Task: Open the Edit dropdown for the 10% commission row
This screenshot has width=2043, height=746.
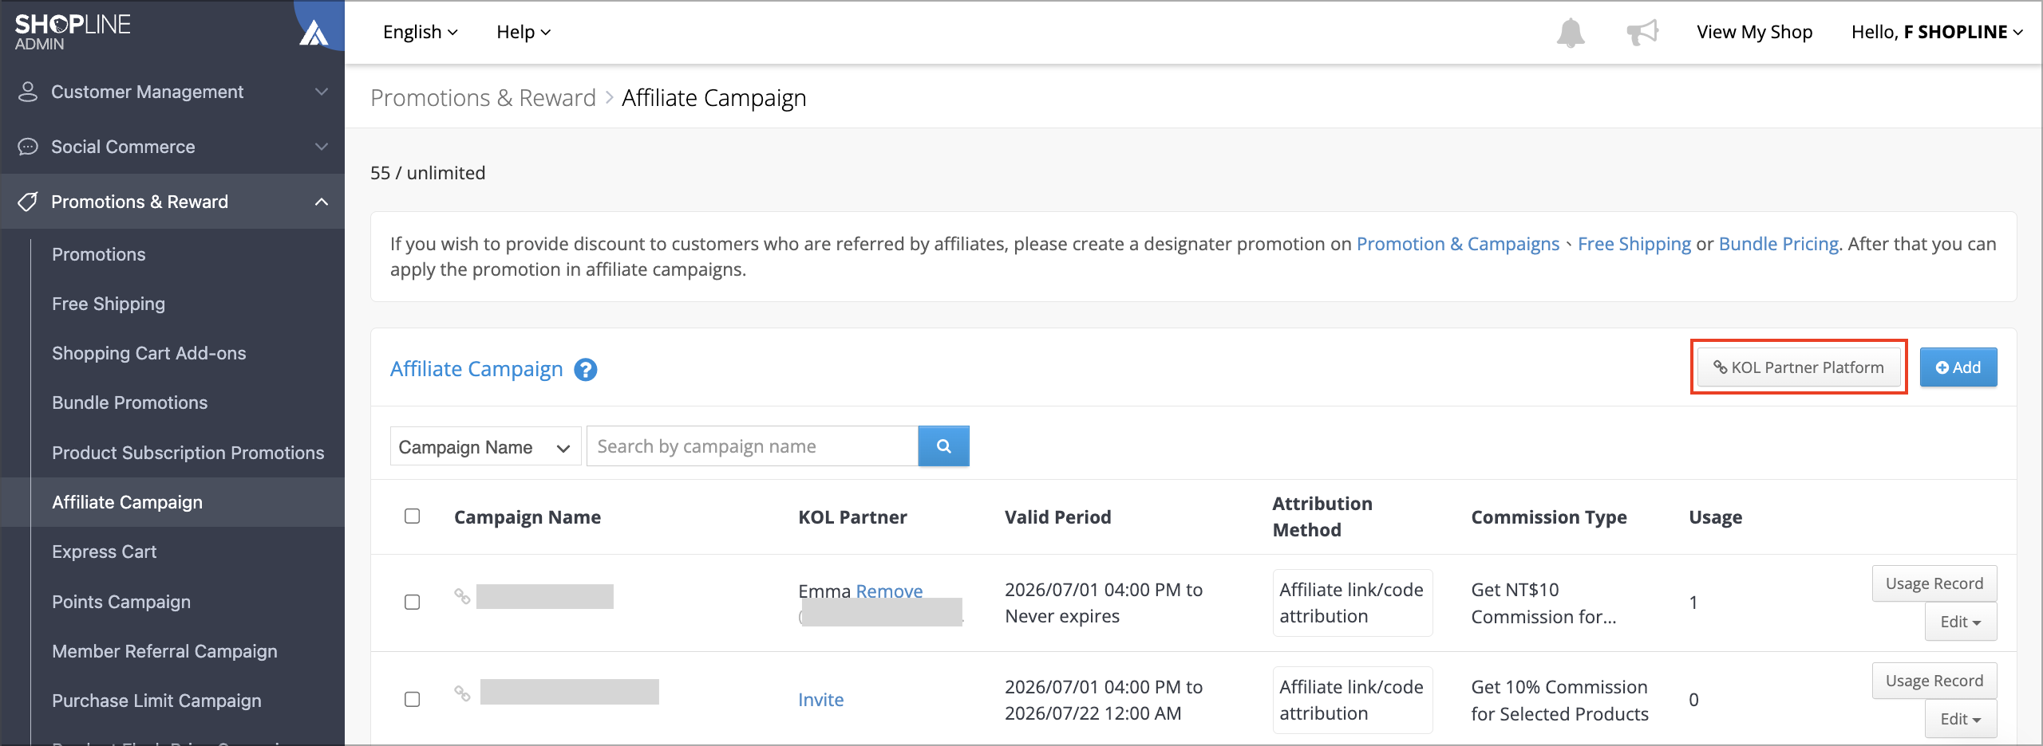Action: (x=1961, y=719)
